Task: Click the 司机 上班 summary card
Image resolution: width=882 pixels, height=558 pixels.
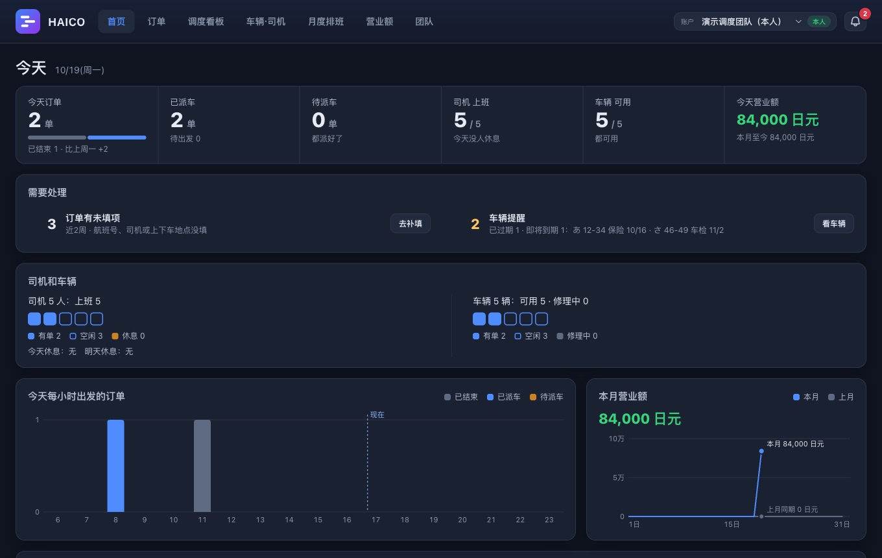Action: click(x=512, y=125)
